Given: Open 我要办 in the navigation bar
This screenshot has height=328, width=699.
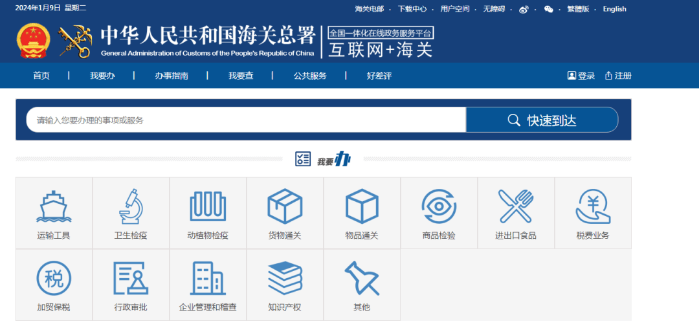Looking at the screenshot, I should (102, 76).
